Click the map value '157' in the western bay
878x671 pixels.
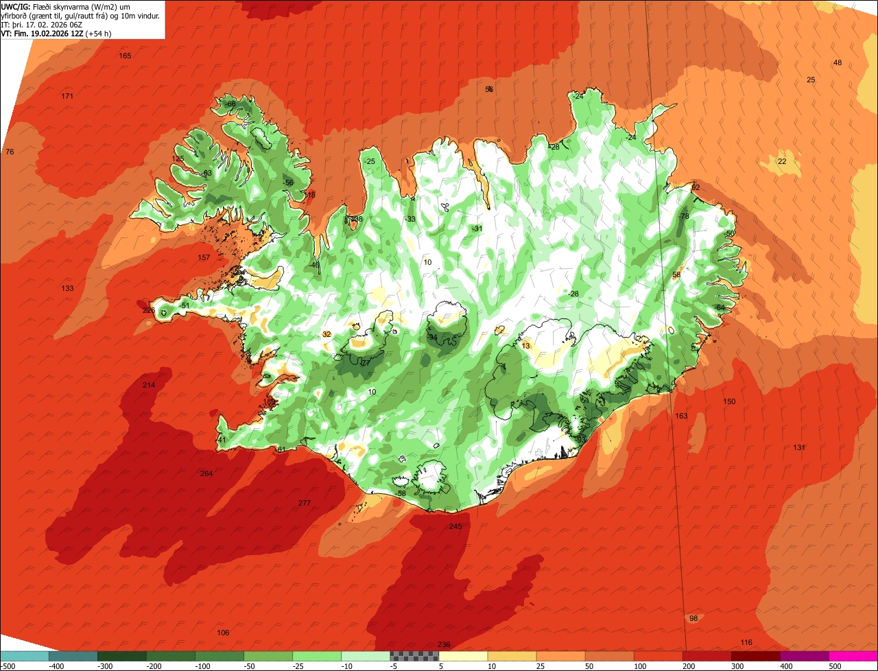(x=204, y=257)
